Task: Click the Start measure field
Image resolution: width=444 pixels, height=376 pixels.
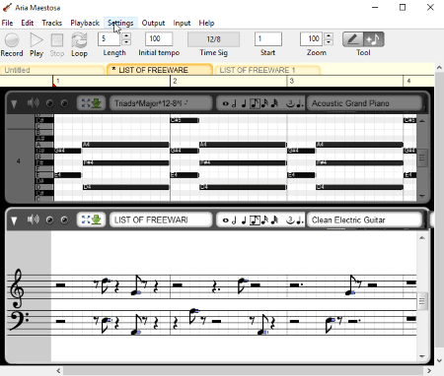Action: click(268, 39)
